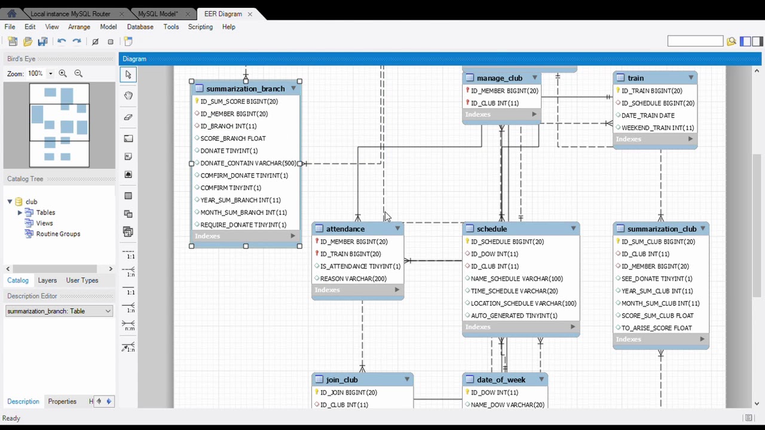This screenshot has height=430, width=765.
Task: Toggle the left sidebar panel visibility
Action: click(x=745, y=41)
